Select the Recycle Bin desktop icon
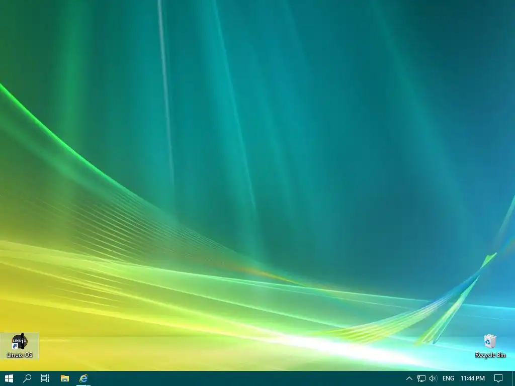 pos(490,346)
